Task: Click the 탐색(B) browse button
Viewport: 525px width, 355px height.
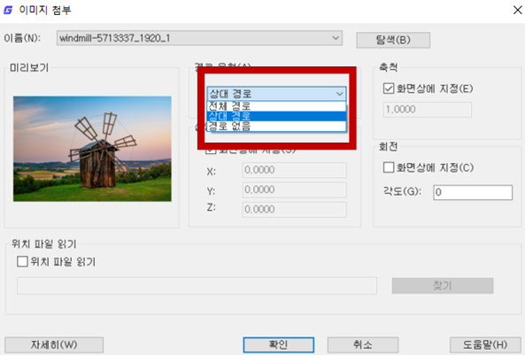Action: coord(393,40)
